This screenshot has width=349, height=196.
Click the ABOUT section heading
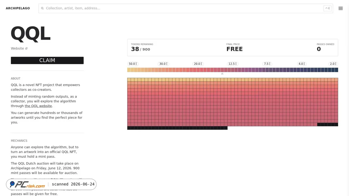16,79
